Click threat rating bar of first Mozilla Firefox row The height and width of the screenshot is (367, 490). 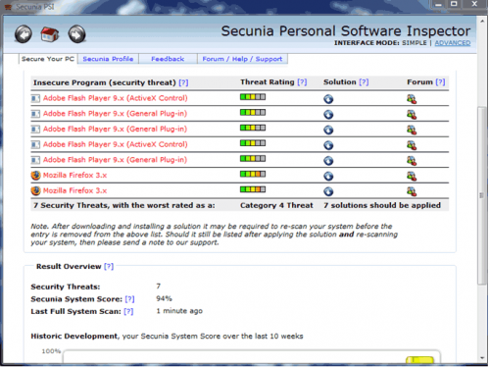(253, 174)
